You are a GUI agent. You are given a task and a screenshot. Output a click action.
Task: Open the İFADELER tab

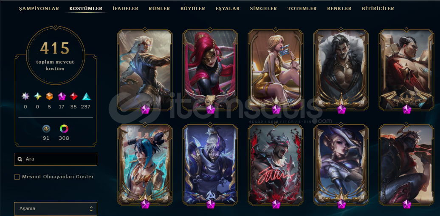pyautogui.click(x=125, y=8)
